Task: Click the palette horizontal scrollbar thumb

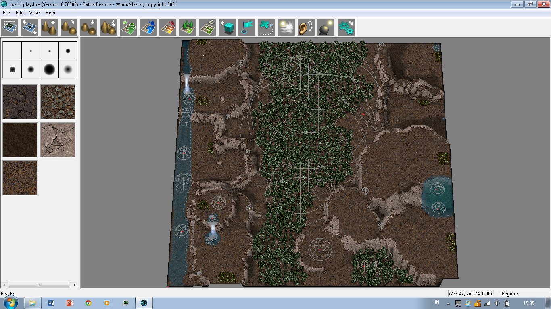Action: (39, 285)
